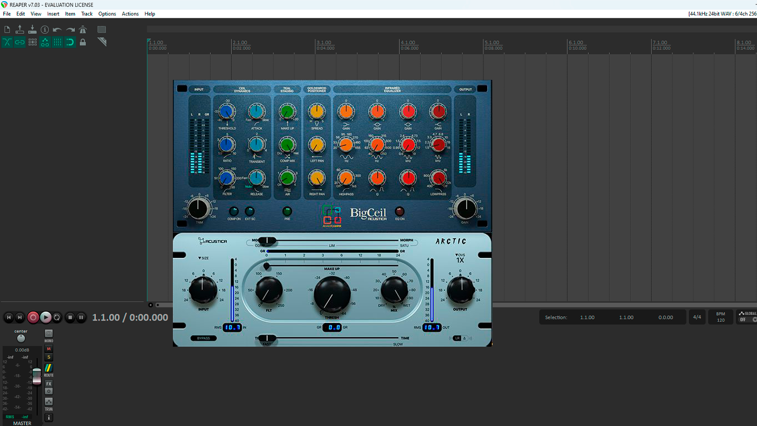
Task: Open the View menu
Action: point(36,14)
